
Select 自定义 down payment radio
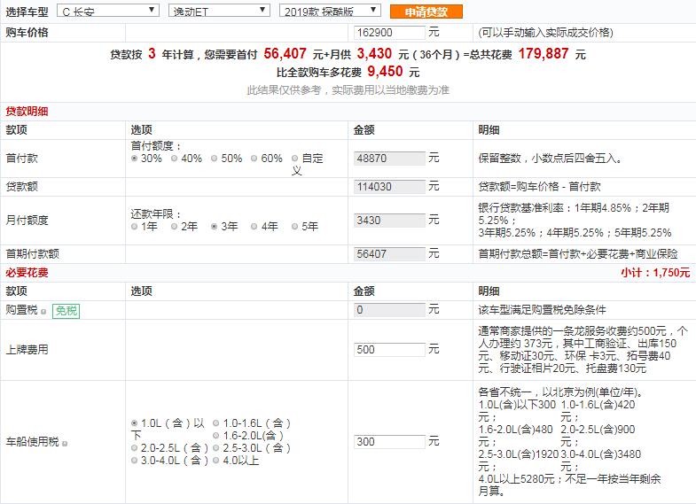[294, 159]
